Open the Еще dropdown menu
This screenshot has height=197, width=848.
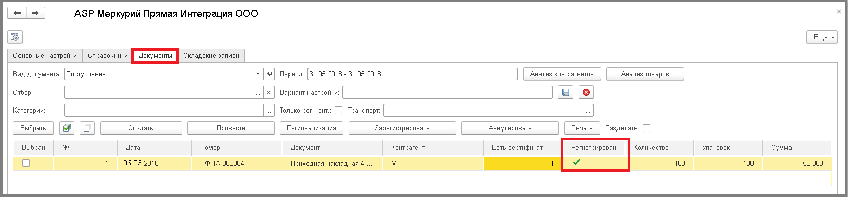tap(822, 37)
